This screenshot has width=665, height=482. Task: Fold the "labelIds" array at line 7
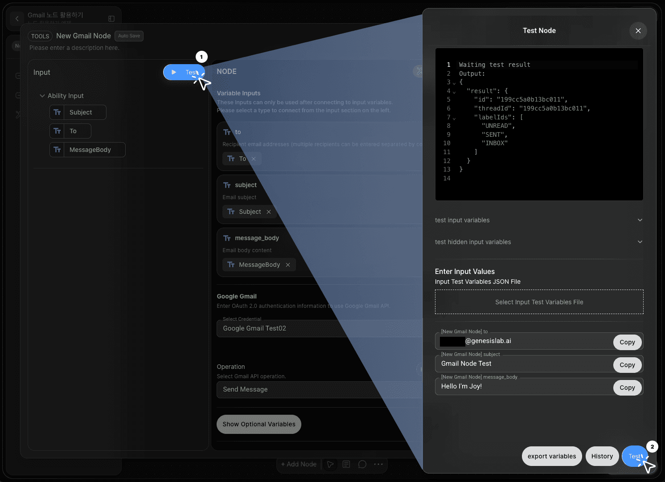pyautogui.click(x=454, y=118)
